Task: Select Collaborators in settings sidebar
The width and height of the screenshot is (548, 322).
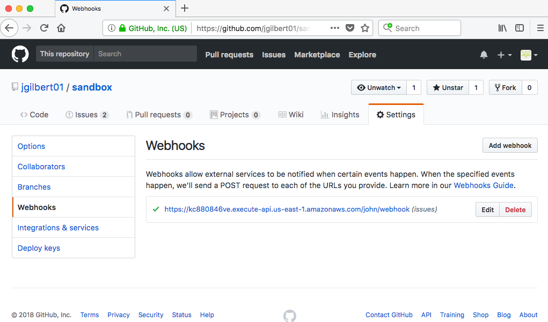Action: coord(41,167)
